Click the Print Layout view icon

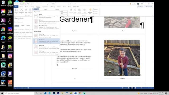[x=132, y=88]
